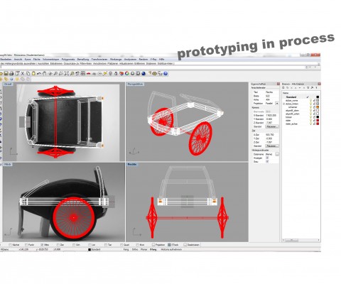Open the Bearbeiten menu

click(6, 60)
